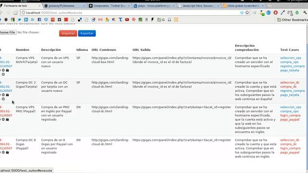308x173 pixels.
Task: Bookmark this page with the star icon
Action: pos(247,13)
